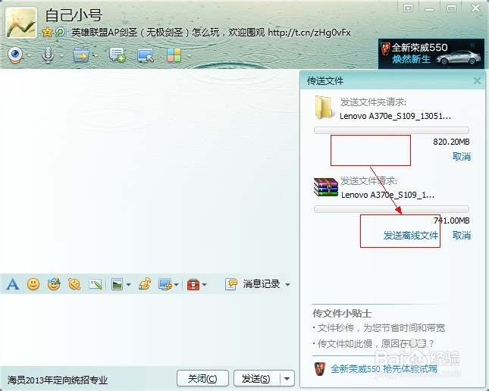Click the 海员2013年定向统招专业 status text

tap(58, 380)
